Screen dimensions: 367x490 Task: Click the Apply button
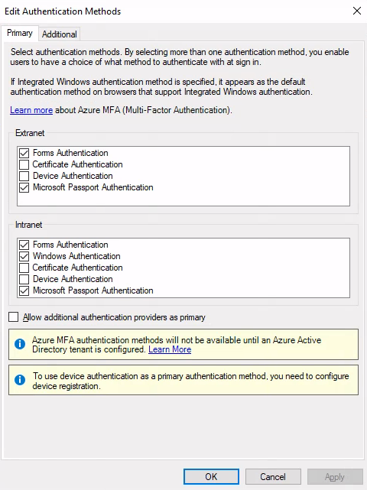[x=335, y=476]
